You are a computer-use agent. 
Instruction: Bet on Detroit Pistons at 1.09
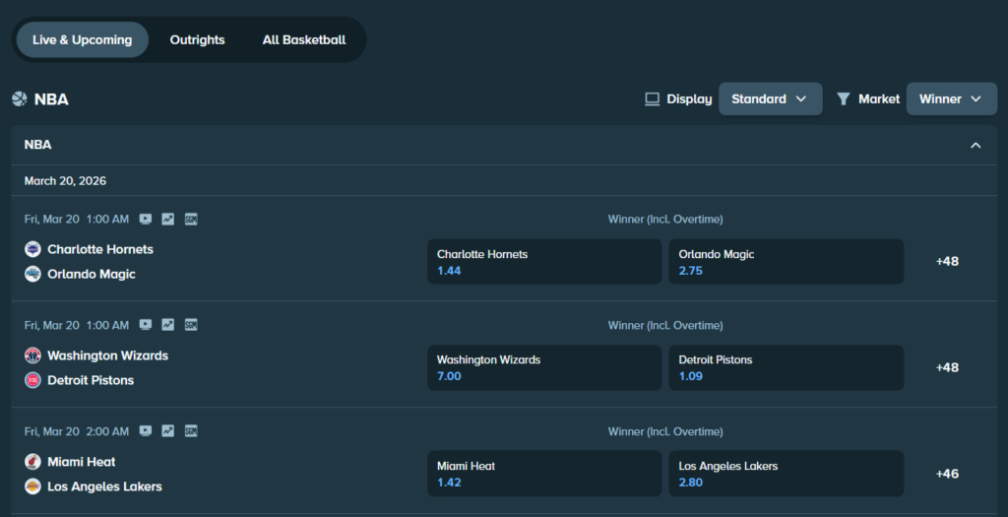tap(786, 367)
